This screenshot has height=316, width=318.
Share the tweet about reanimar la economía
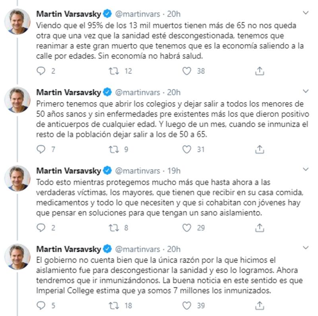click(259, 71)
